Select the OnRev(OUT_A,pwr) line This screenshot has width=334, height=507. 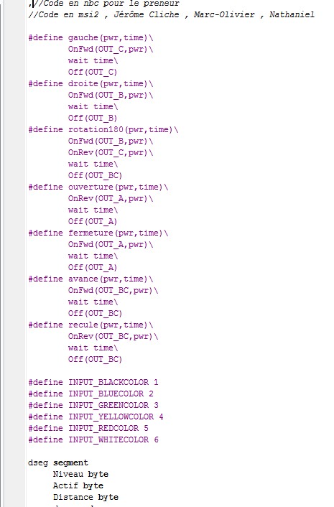(x=111, y=198)
